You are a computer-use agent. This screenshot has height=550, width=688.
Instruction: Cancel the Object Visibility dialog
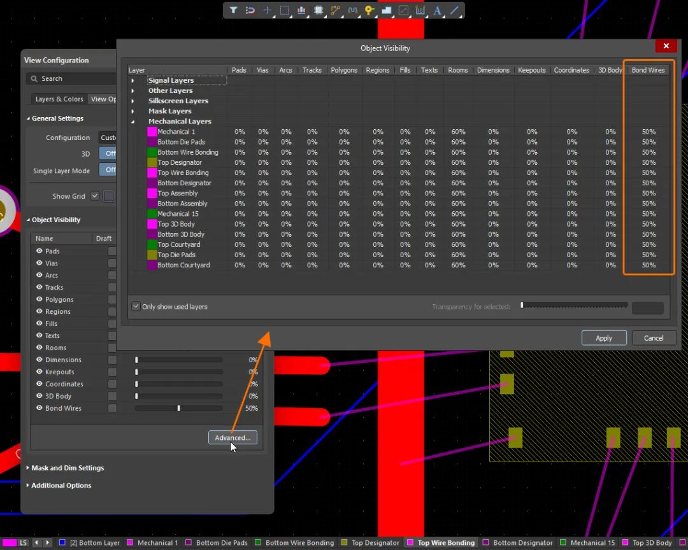pyautogui.click(x=654, y=338)
